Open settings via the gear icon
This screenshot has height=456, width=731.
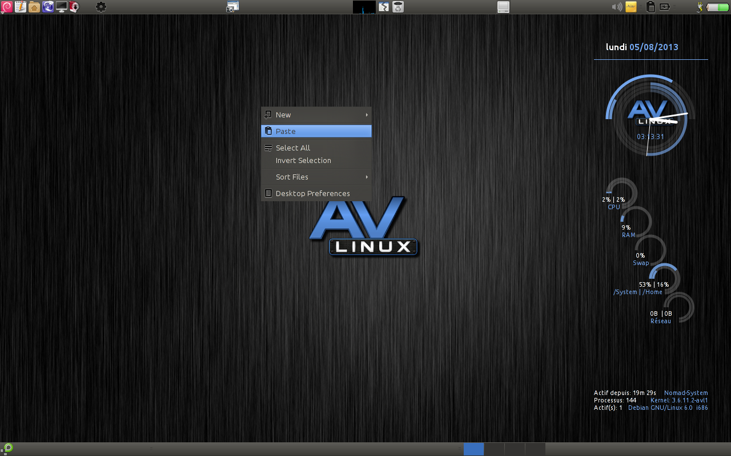pos(101,7)
